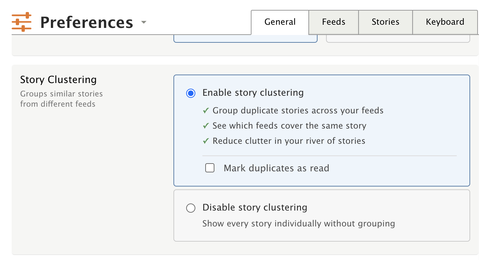
Task: Select the Keyboard tab
Action: (x=445, y=22)
